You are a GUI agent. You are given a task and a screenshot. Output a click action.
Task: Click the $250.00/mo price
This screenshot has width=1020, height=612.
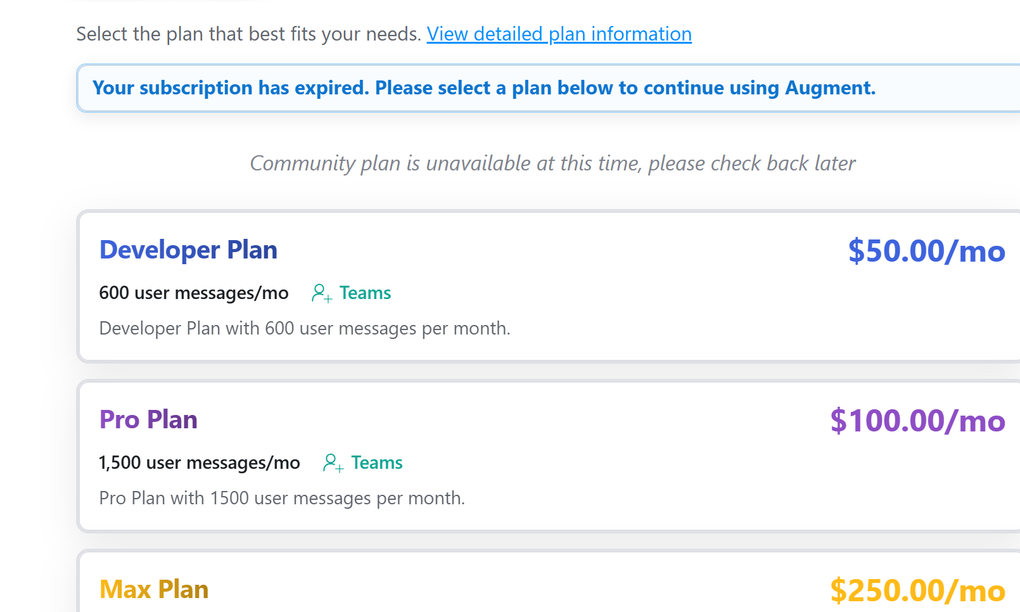point(917,590)
